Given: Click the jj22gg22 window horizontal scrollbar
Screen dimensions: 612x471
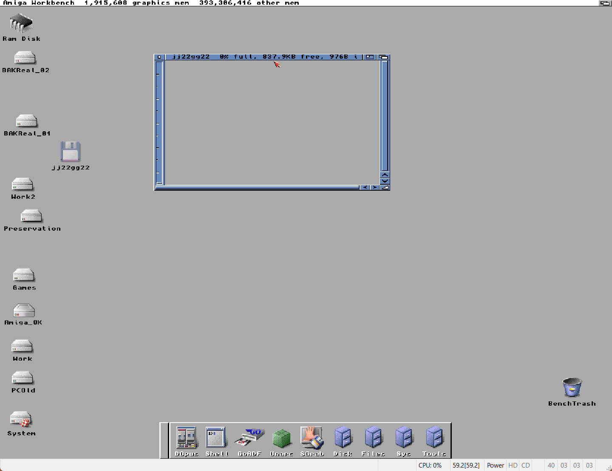Looking at the screenshot, I should coord(257,187).
